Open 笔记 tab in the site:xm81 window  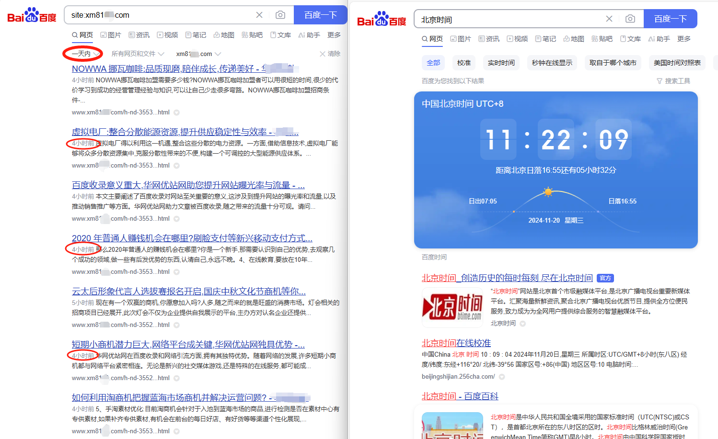pyautogui.click(x=196, y=35)
